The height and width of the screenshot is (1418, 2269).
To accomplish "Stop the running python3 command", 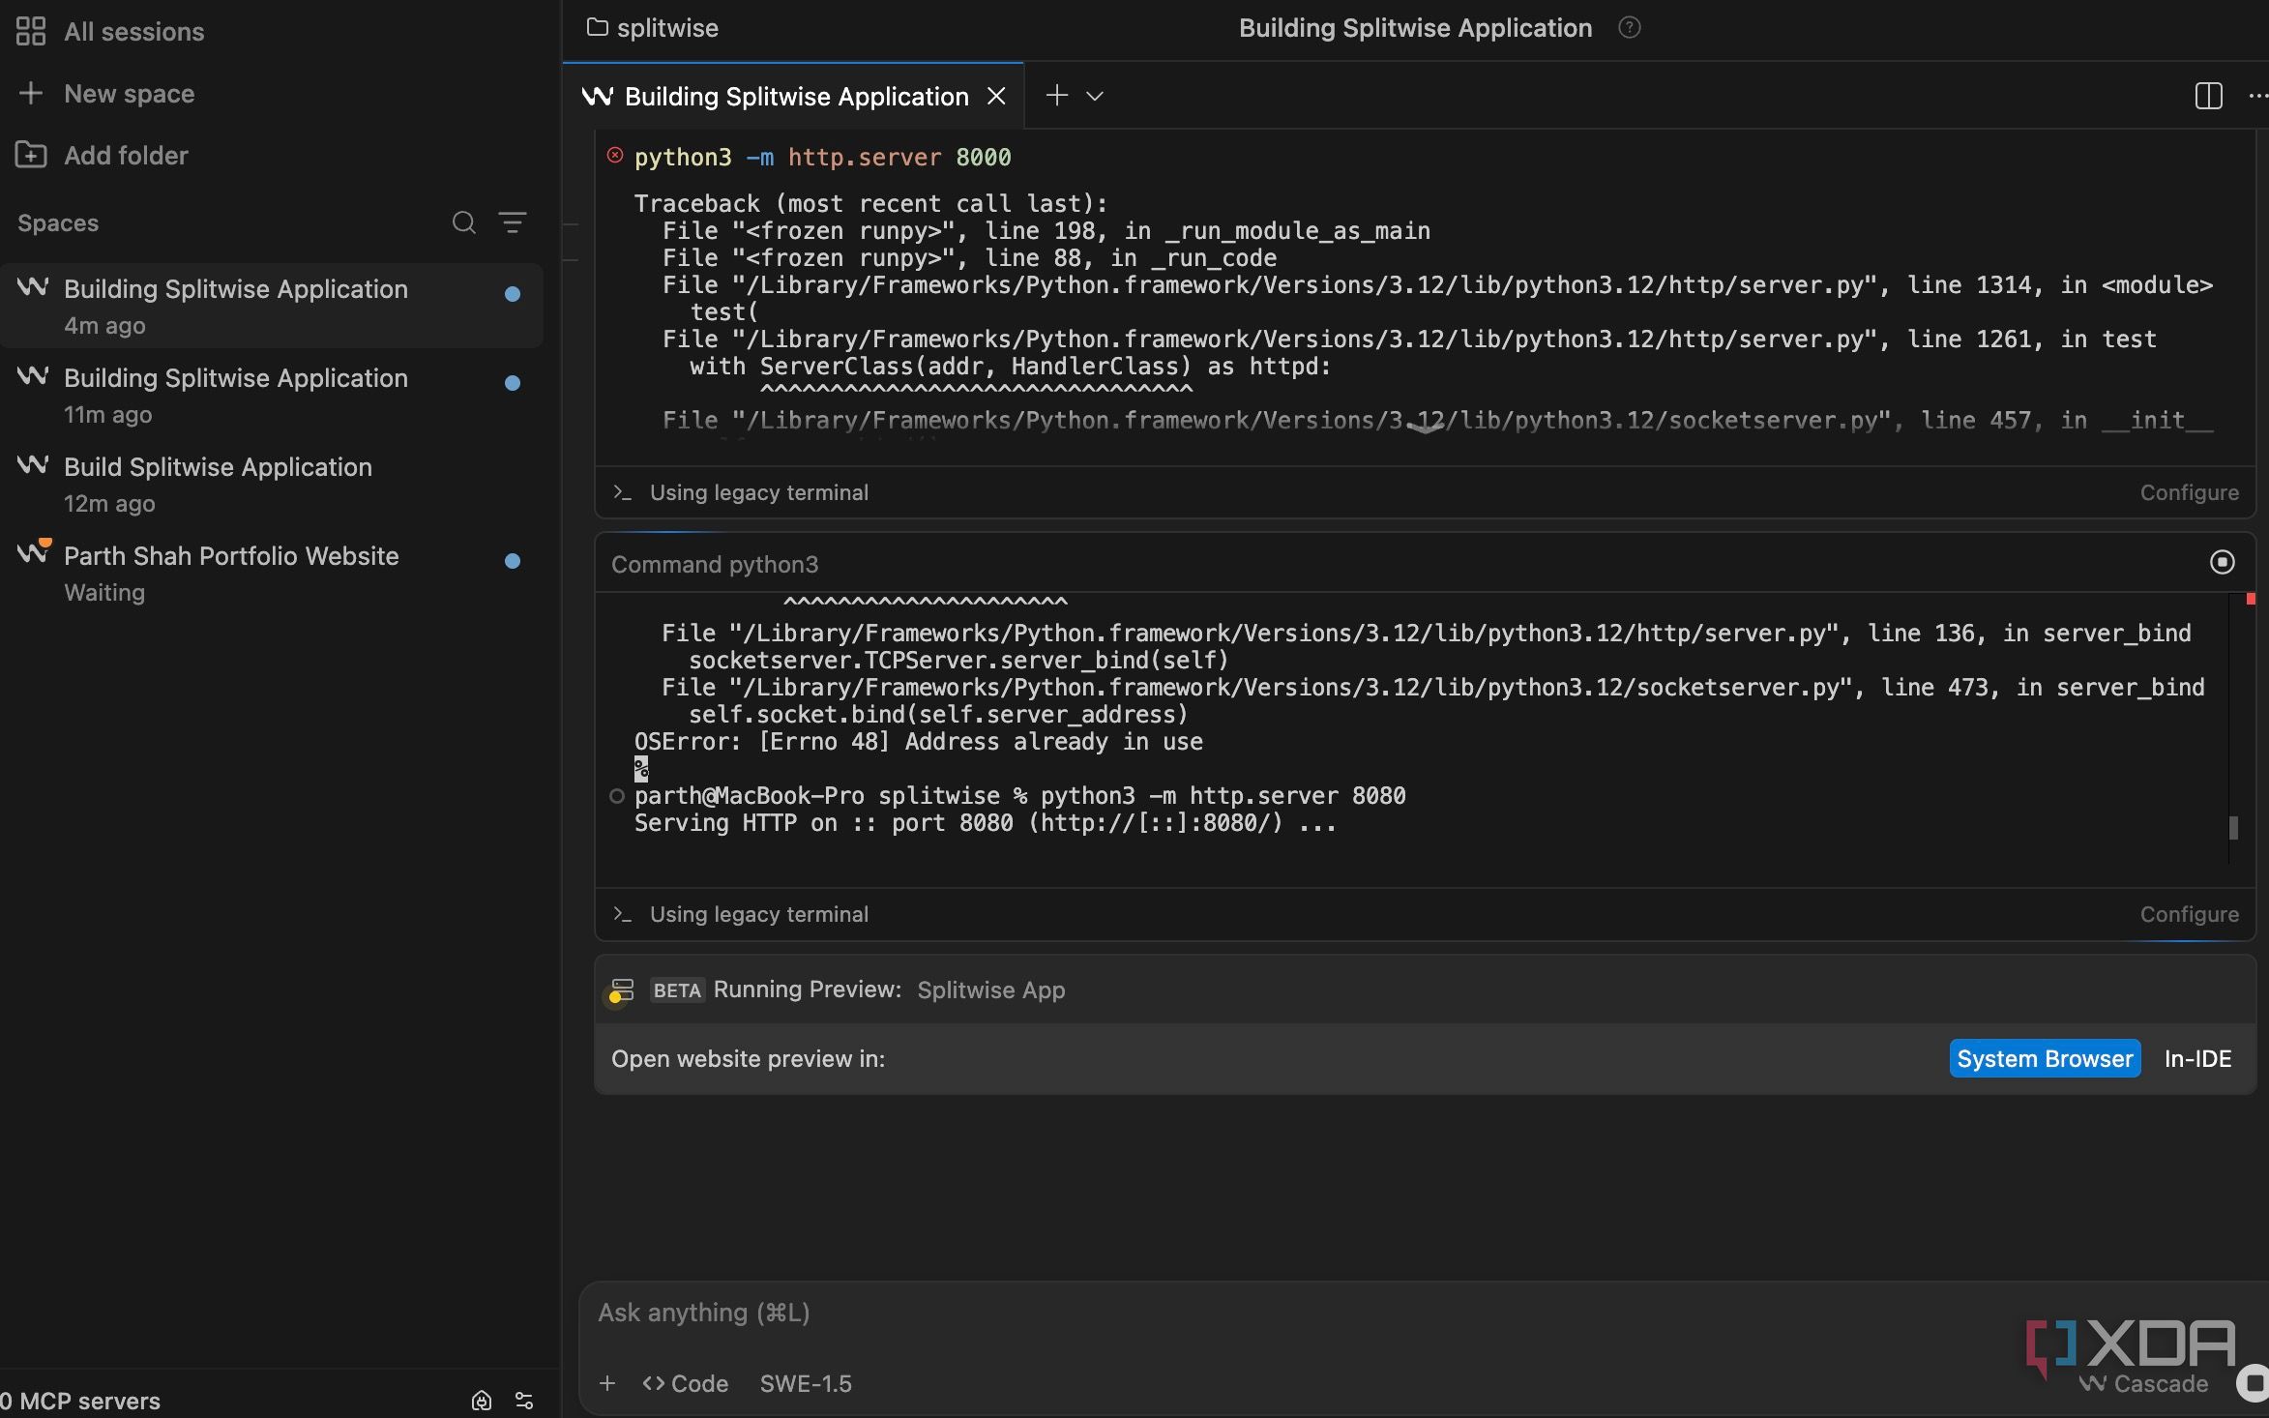I will (x=2222, y=562).
